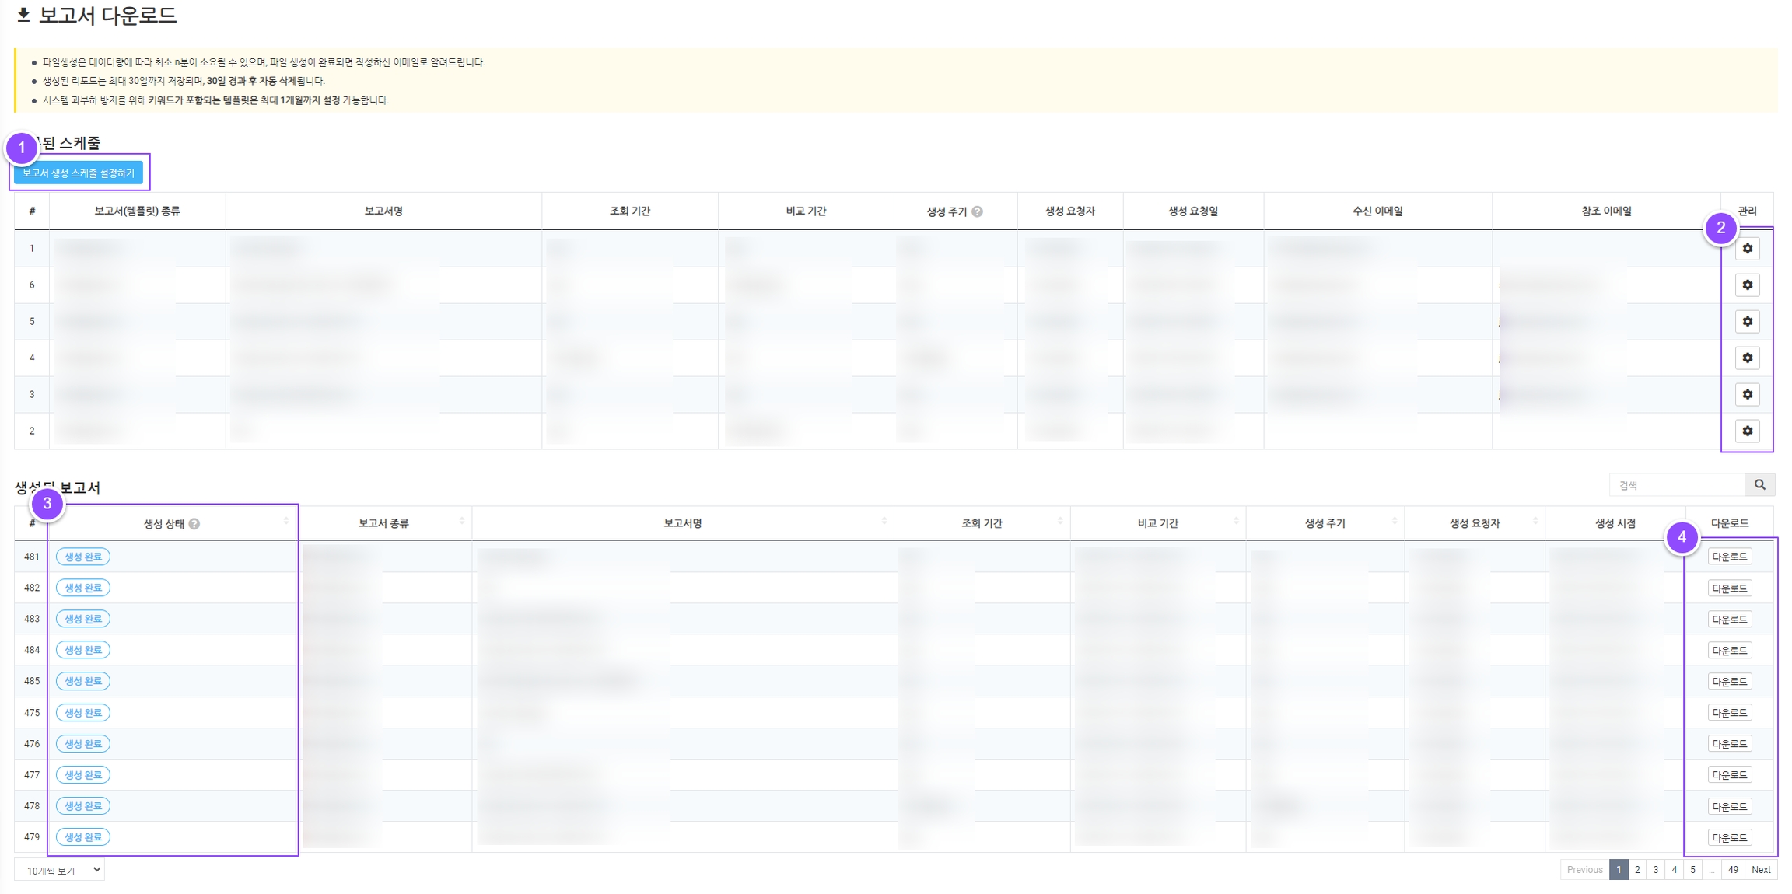
Task: Download report number 481
Action: [x=1730, y=557]
